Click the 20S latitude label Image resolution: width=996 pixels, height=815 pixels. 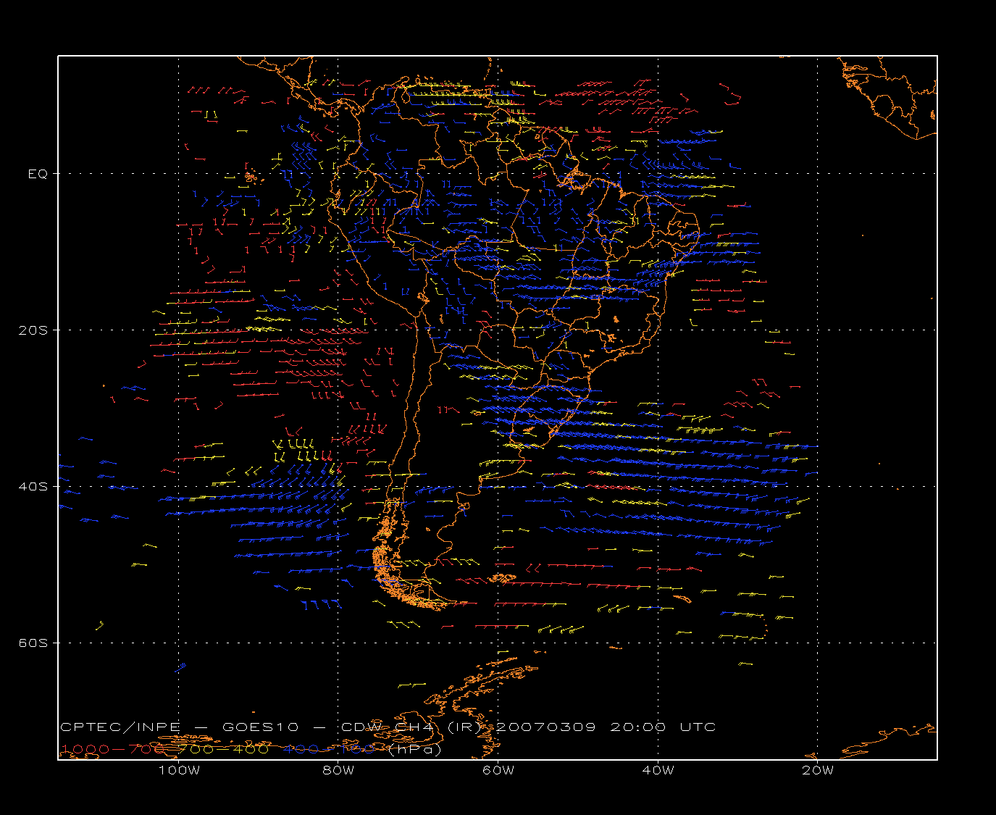point(33,330)
